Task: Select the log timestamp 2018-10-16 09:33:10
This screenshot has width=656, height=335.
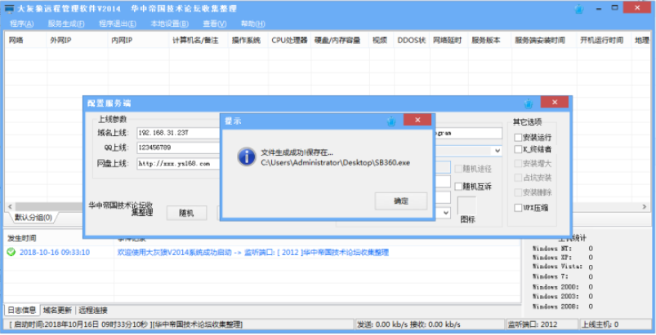Action: 55,253
